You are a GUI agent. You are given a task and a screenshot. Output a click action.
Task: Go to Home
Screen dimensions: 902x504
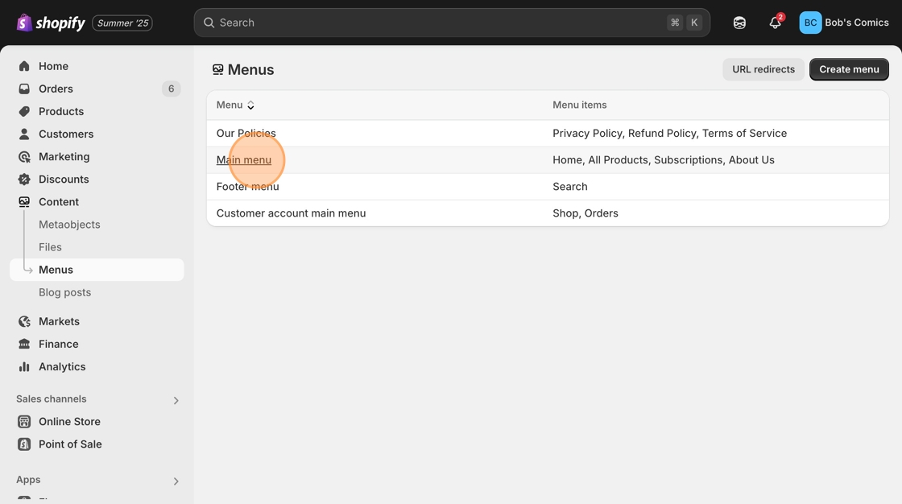53,66
